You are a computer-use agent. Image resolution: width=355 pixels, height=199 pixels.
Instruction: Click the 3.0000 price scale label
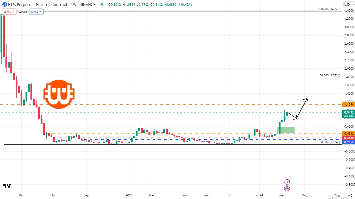point(349,27)
